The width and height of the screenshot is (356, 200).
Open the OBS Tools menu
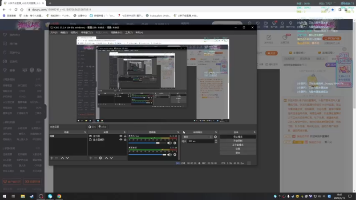click(129, 32)
